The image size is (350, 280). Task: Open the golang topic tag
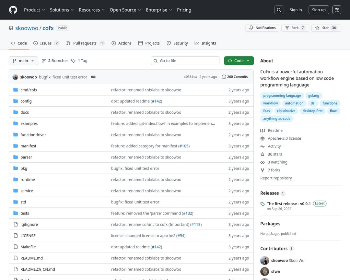313,96
